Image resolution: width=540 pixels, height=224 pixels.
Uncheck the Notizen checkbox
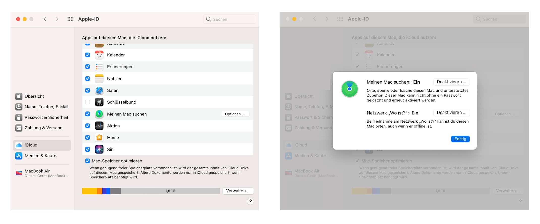click(88, 79)
